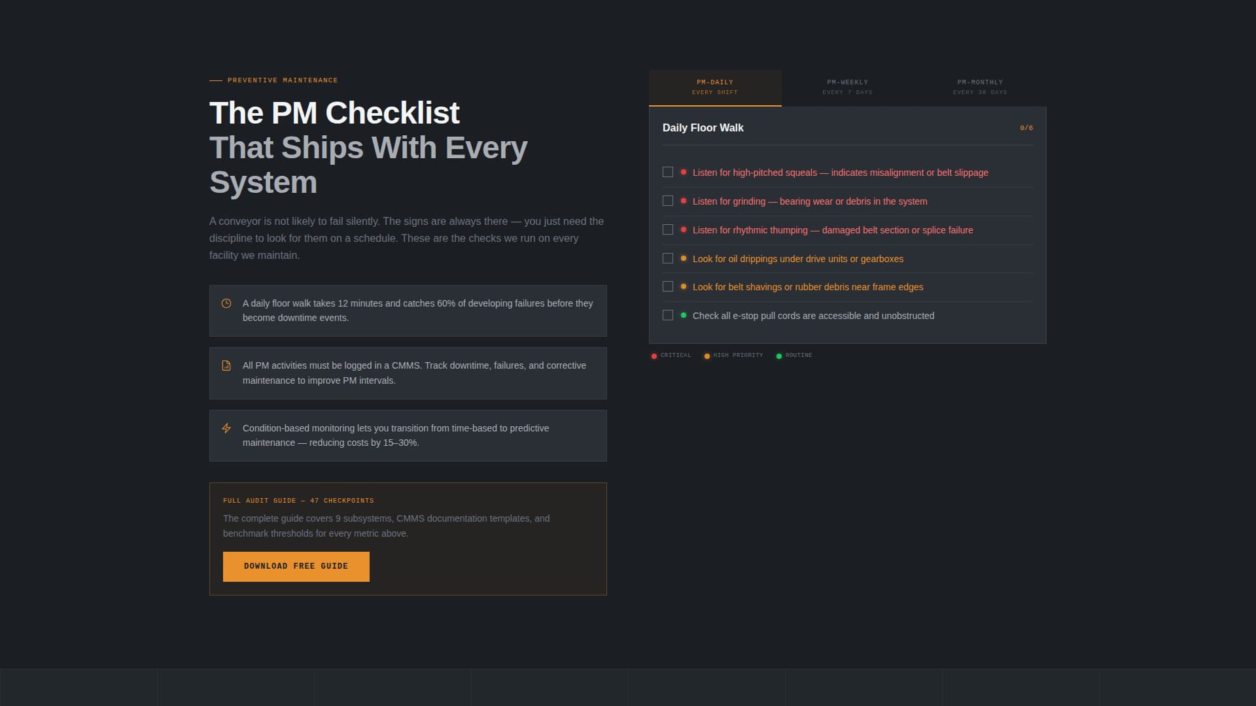The width and height of the screenshot is (1256, 706).
Task: Click the green Routine legend dot
Action: (x=779, y=356)
